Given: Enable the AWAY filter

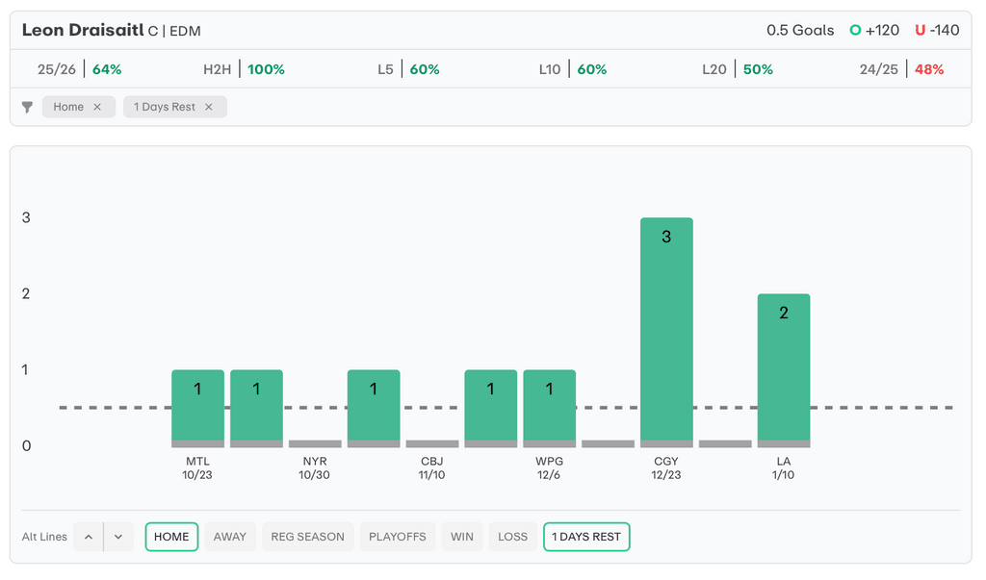Looking at the screenshot, I should point(229,537).
